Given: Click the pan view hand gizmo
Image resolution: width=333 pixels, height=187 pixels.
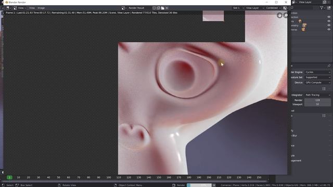Looking at the screenshot, I should point(279,15).
